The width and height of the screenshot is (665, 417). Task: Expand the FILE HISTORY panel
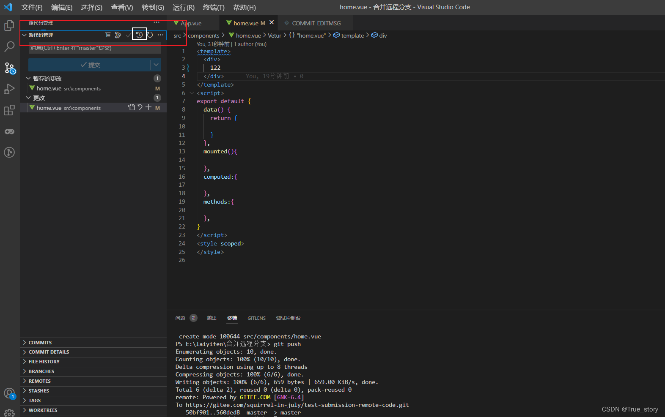[93, 362]
